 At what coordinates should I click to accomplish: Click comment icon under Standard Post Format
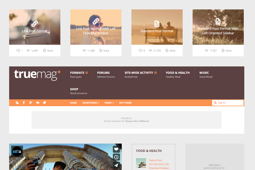coord(140,50)
